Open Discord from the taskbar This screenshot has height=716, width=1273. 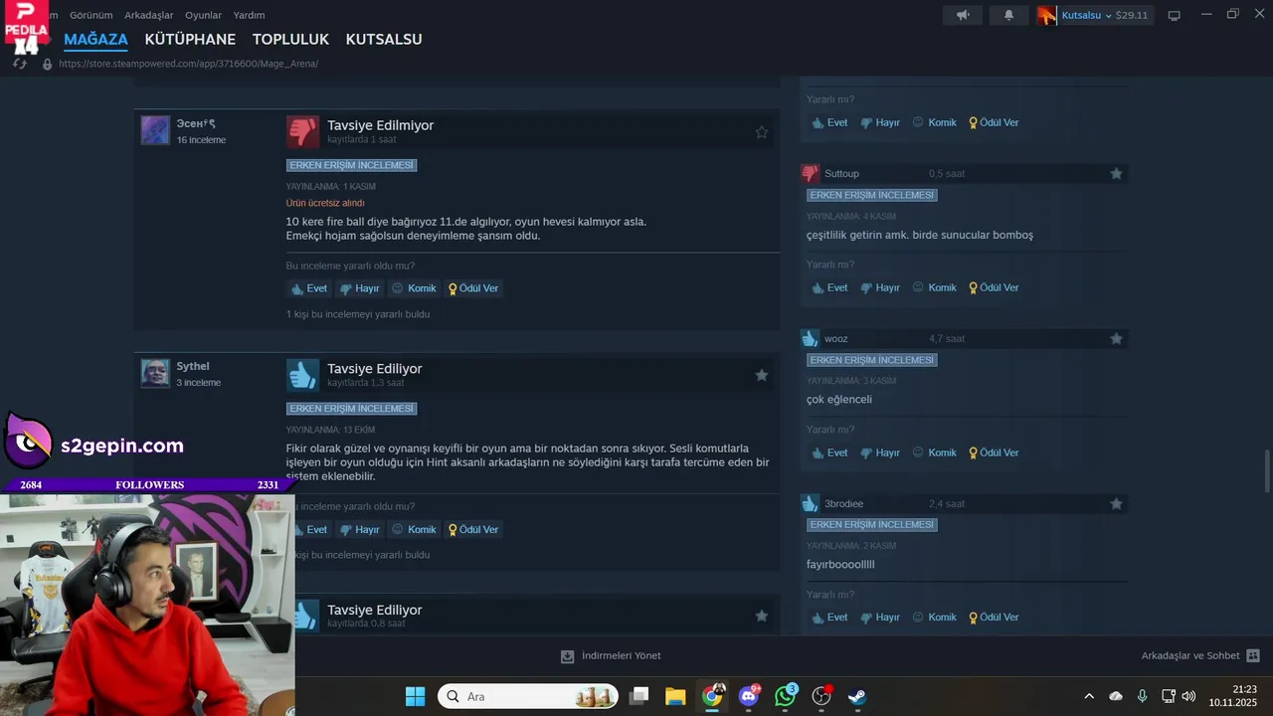749,696
